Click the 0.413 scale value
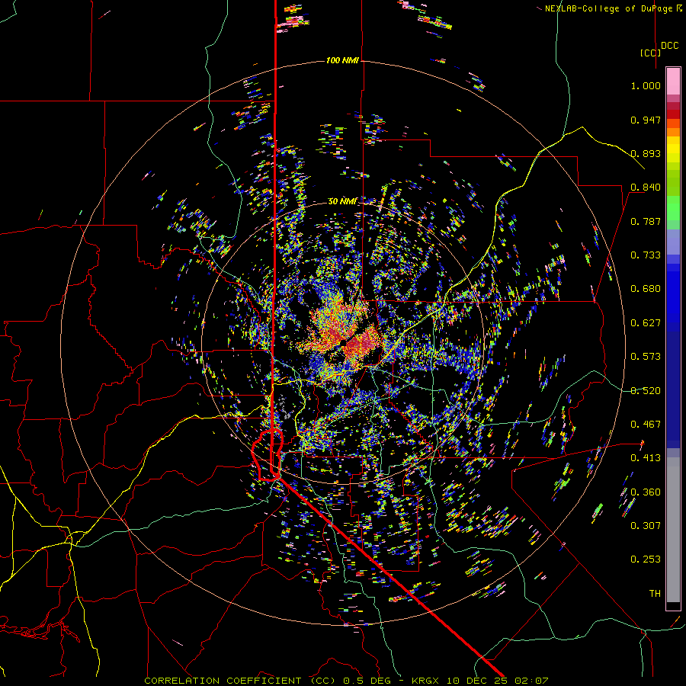The height and width of the screenshot is (686, 686). 646,458
